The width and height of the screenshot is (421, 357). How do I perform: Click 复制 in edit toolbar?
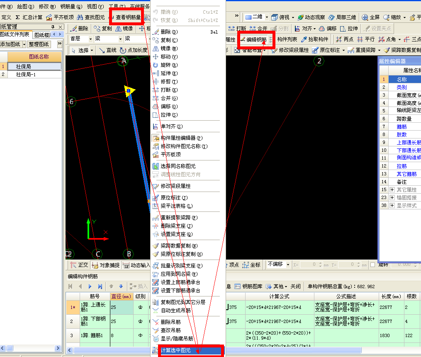point(102,29)
